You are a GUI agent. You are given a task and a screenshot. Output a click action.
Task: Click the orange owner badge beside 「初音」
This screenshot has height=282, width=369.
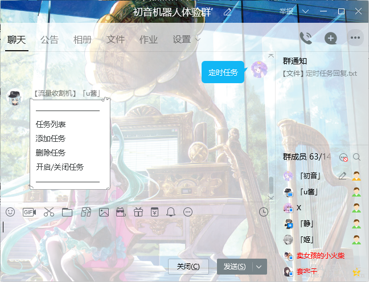[x=356, y=176]
